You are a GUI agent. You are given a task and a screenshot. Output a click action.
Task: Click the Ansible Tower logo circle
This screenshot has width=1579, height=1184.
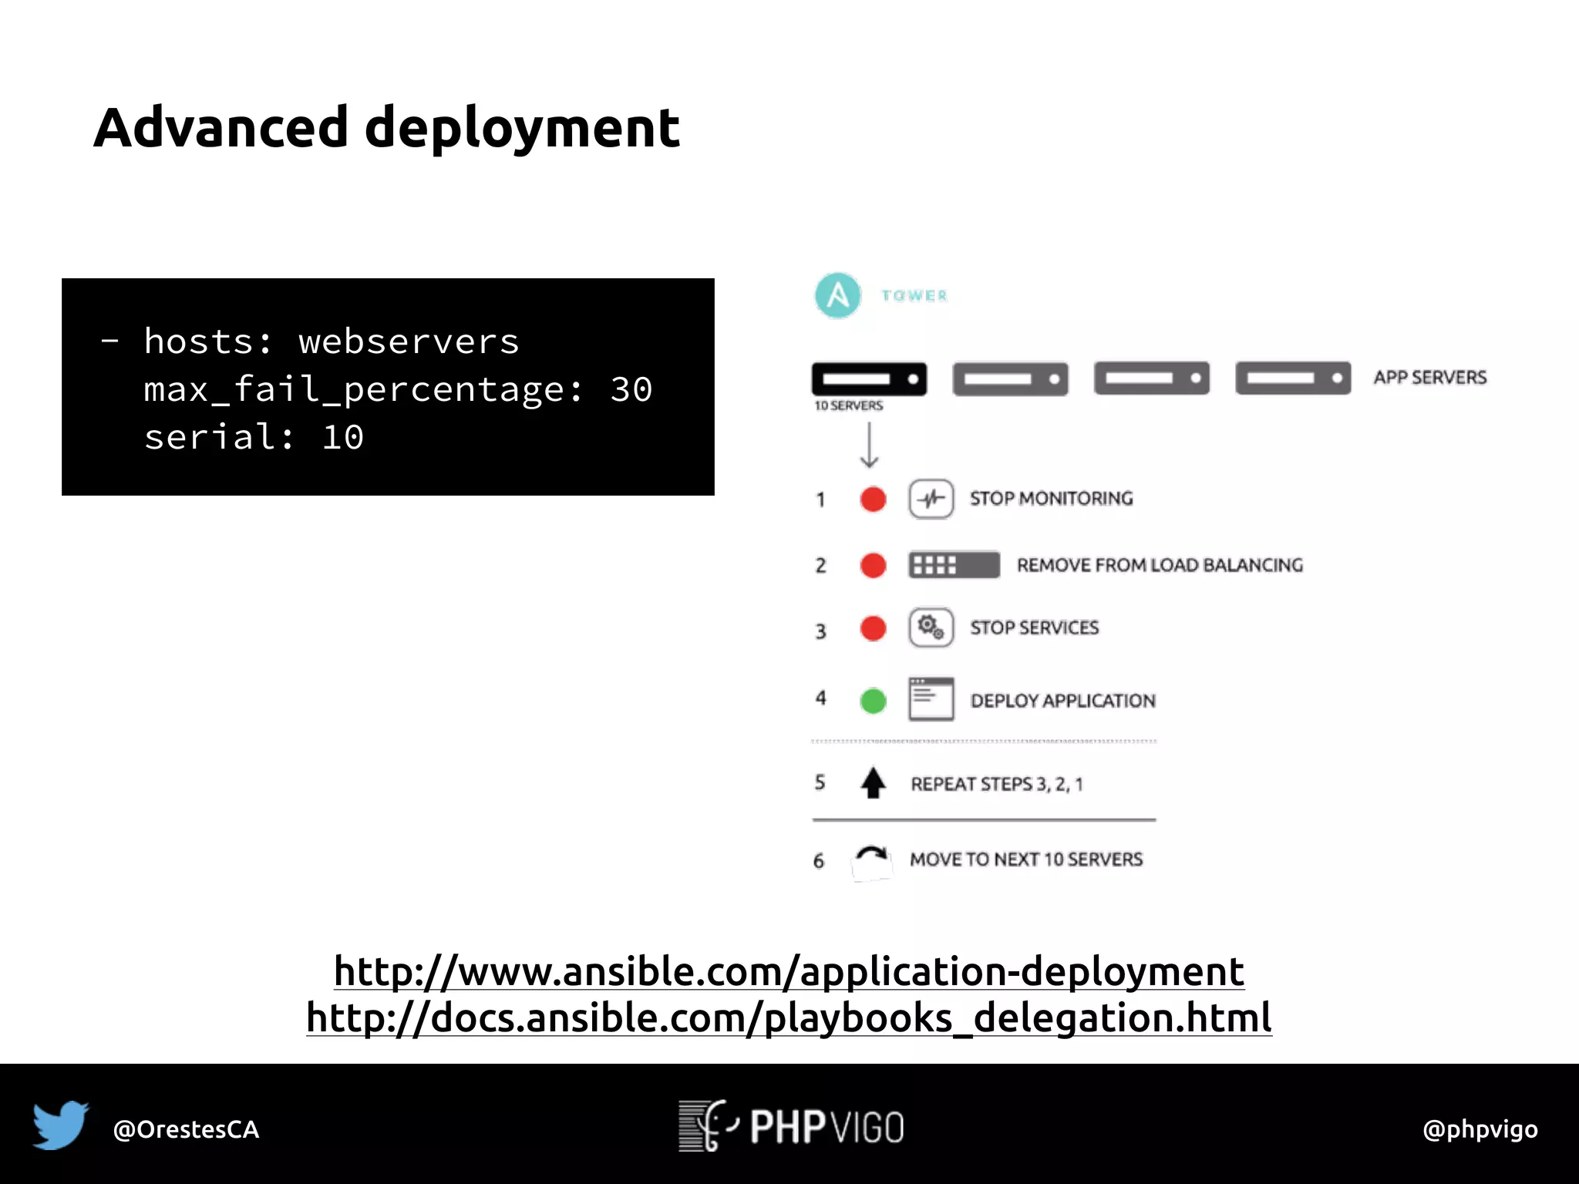tap(837, 295)
